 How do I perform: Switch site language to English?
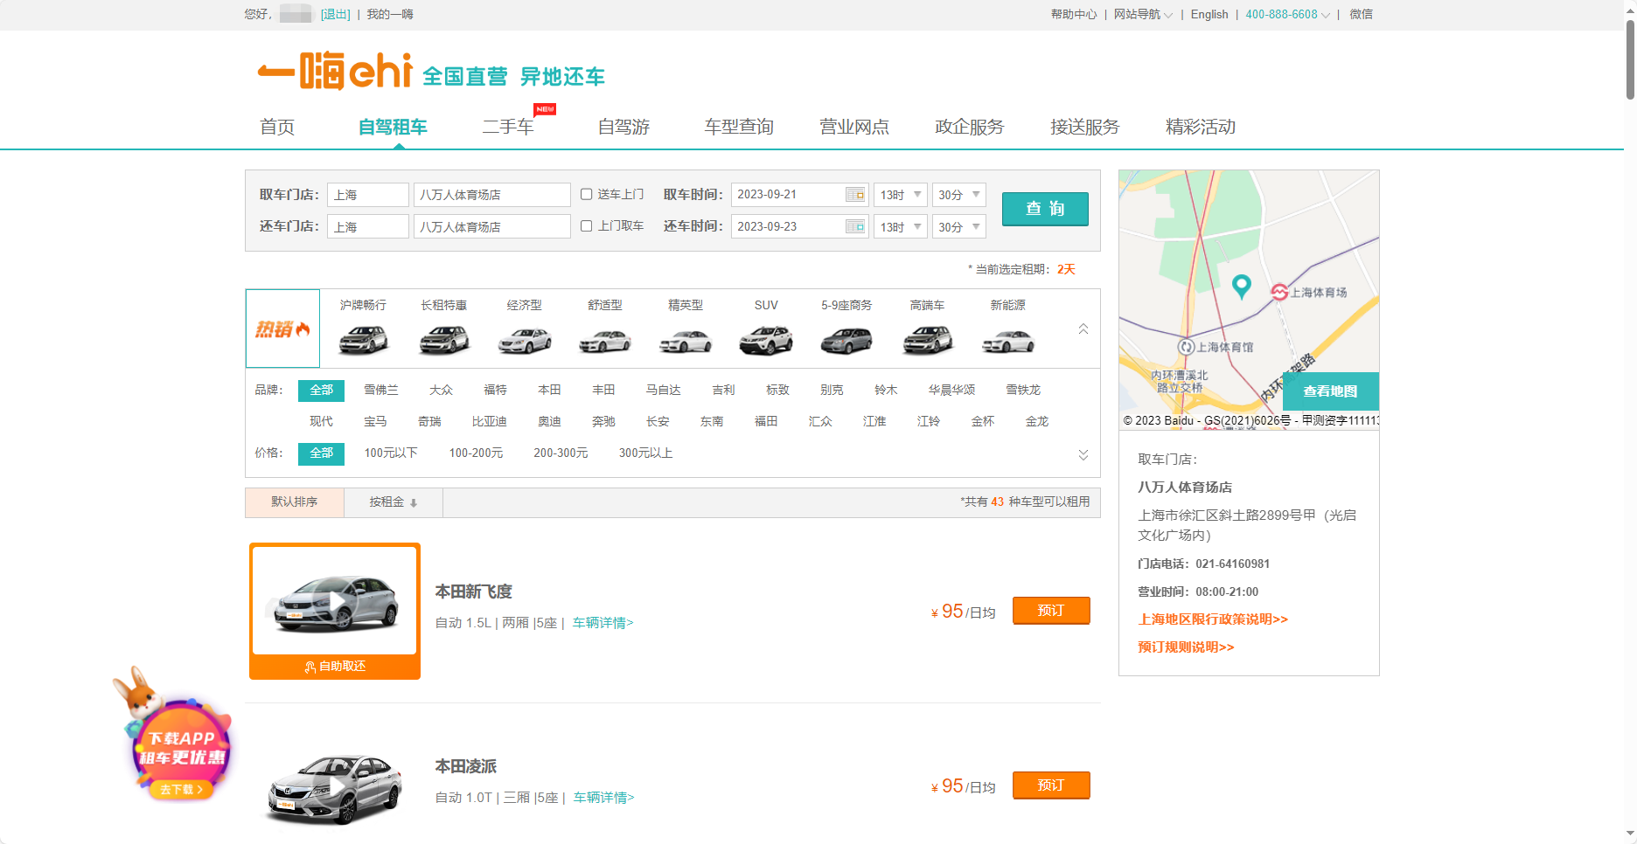coord(1209,14)
